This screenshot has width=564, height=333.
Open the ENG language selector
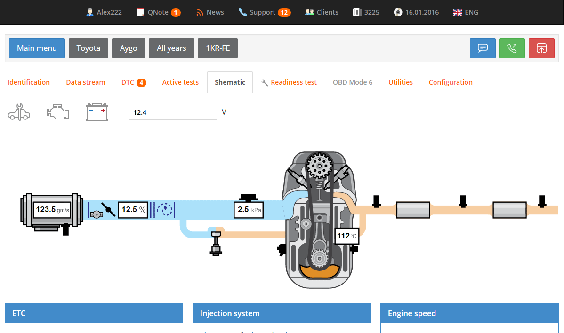coord(465,12)
